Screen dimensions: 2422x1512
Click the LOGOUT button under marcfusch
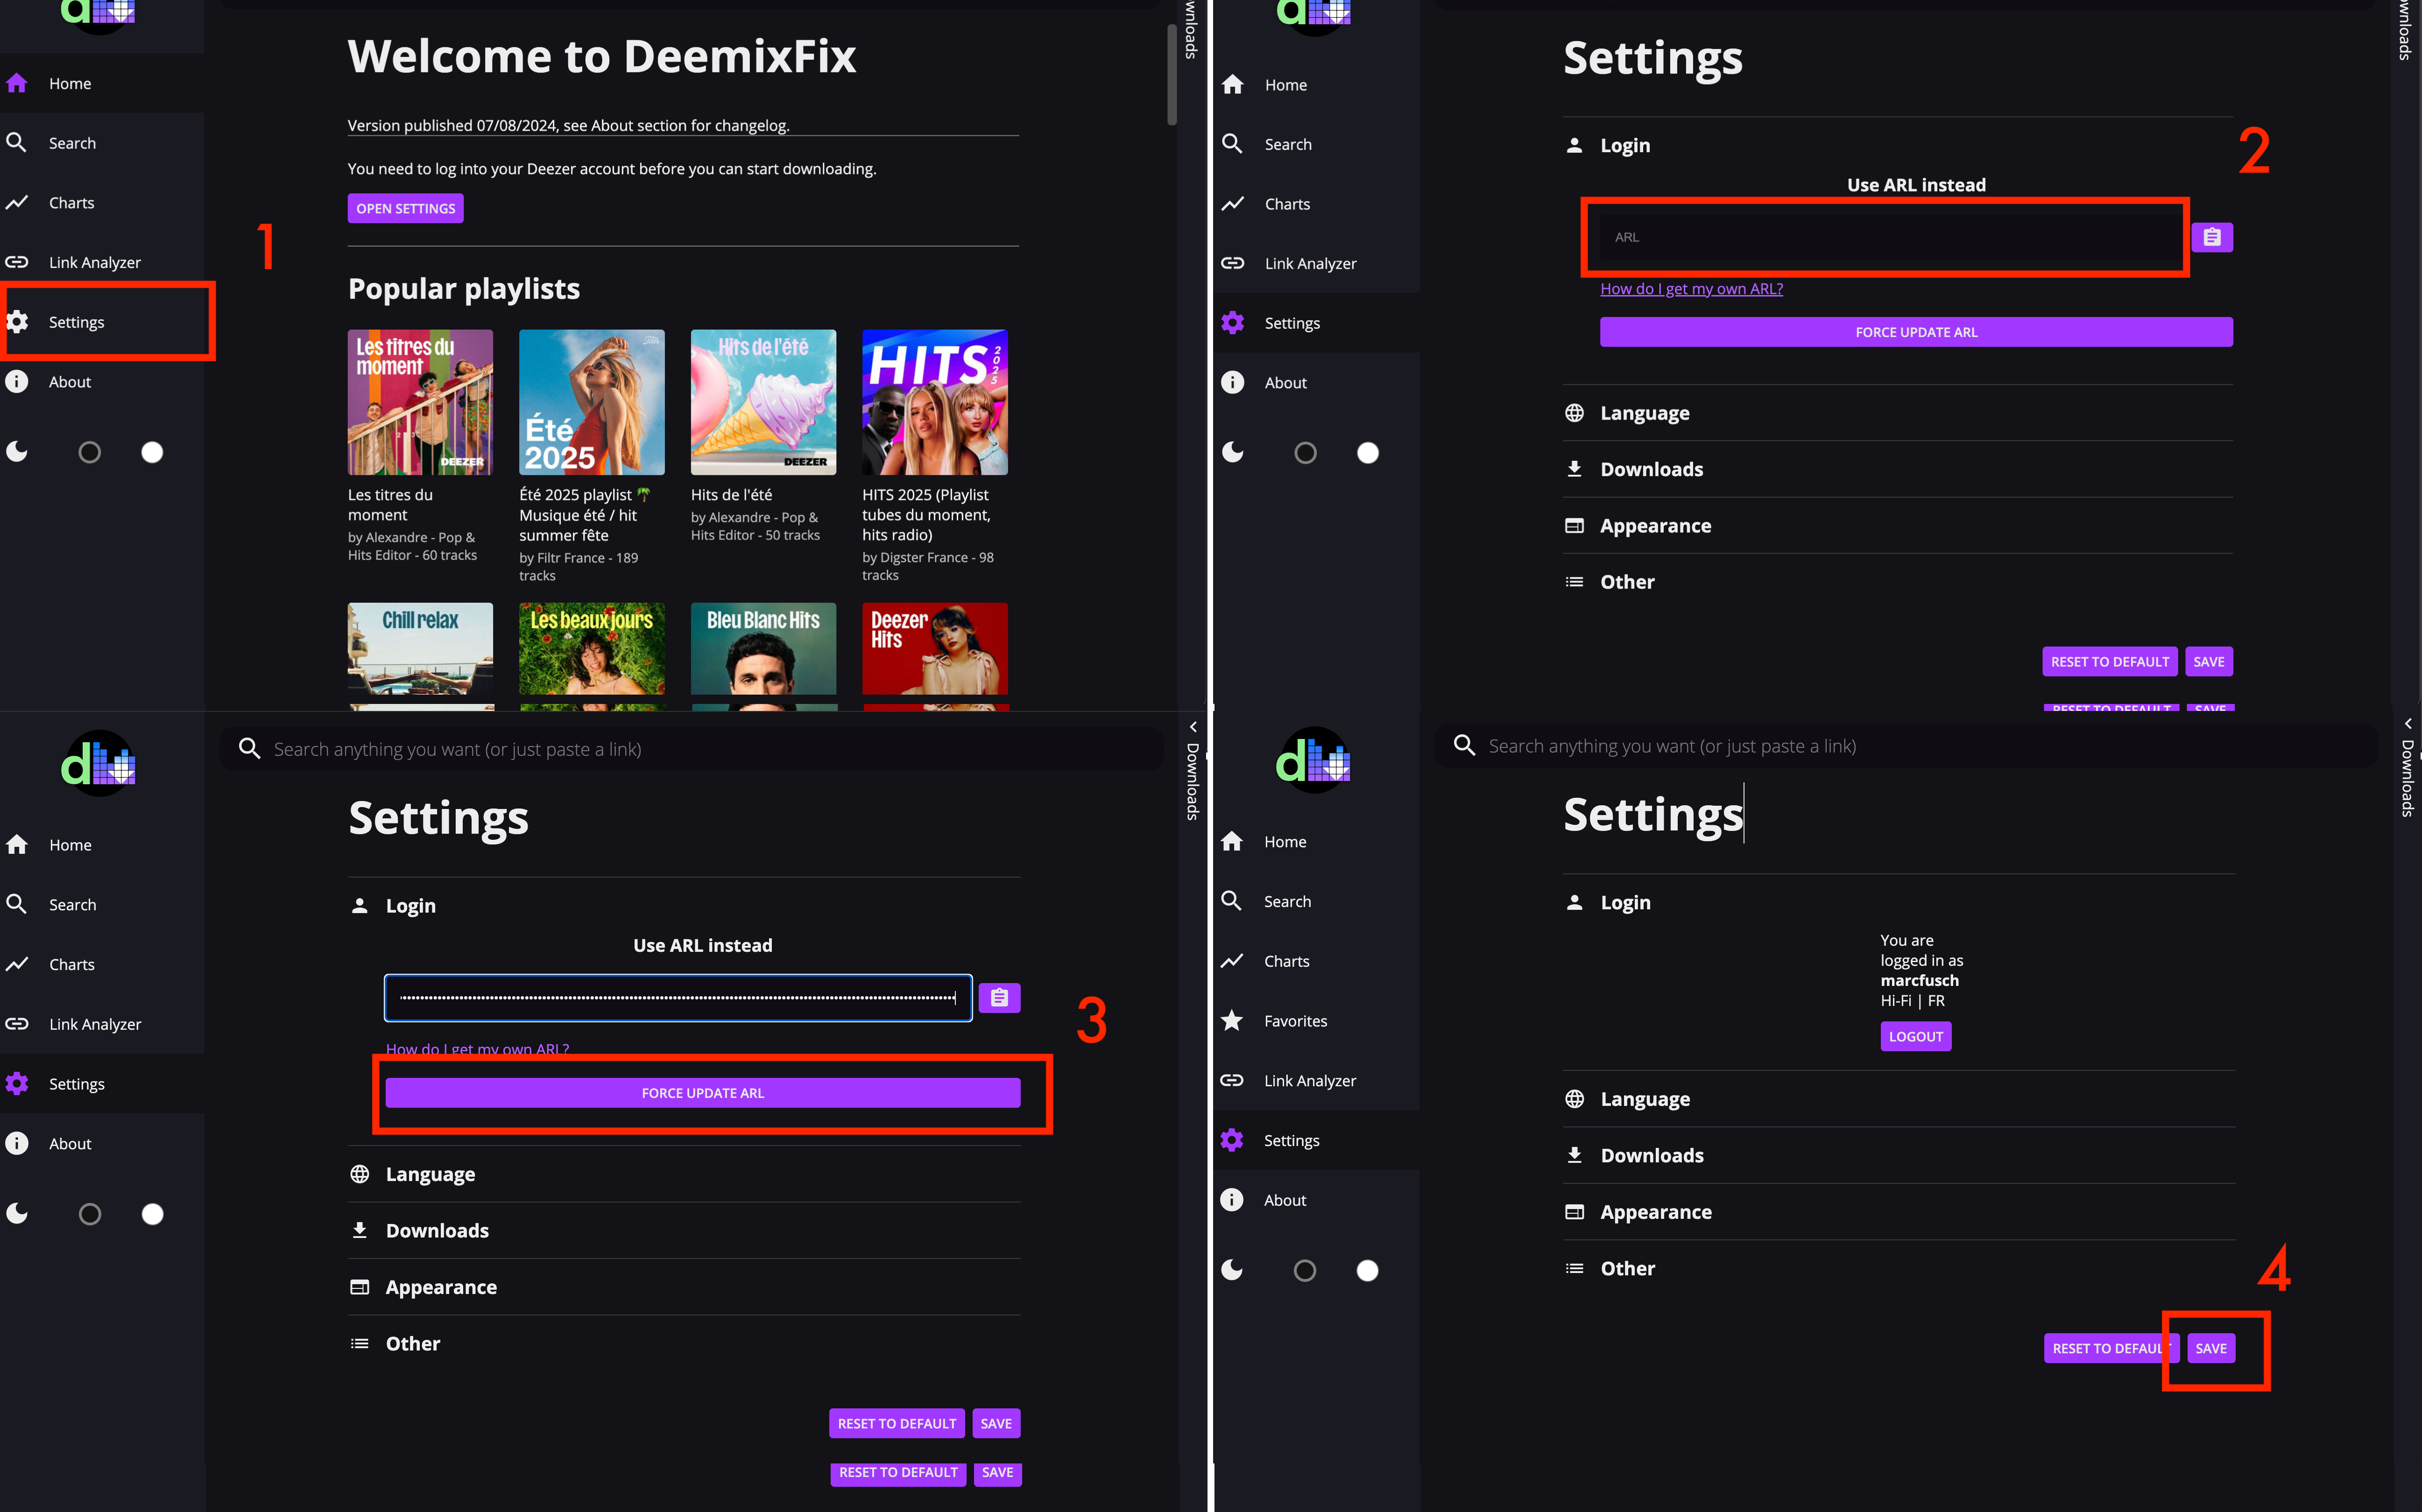pyautogui.click(x=1915, y=1036)
